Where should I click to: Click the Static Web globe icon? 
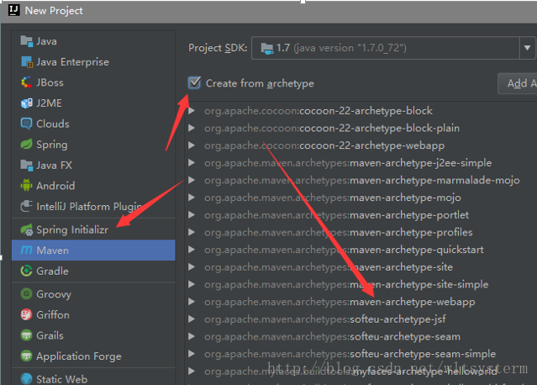click(26, 378)
